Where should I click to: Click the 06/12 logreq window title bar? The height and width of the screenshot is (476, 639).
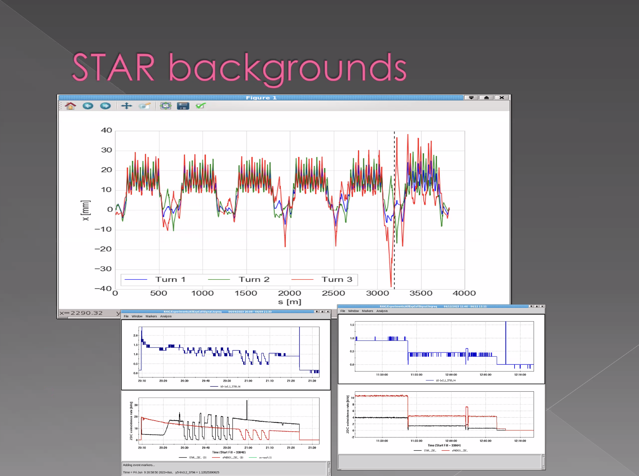pyautogui.click(x=433, y=306)
